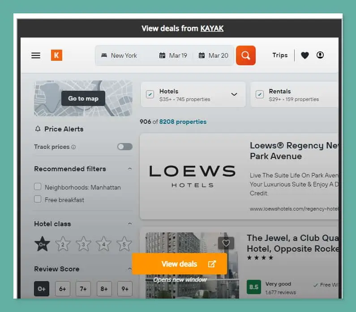
Task: Click the Mar 19 check-in calendar icon
Action: 162,55
